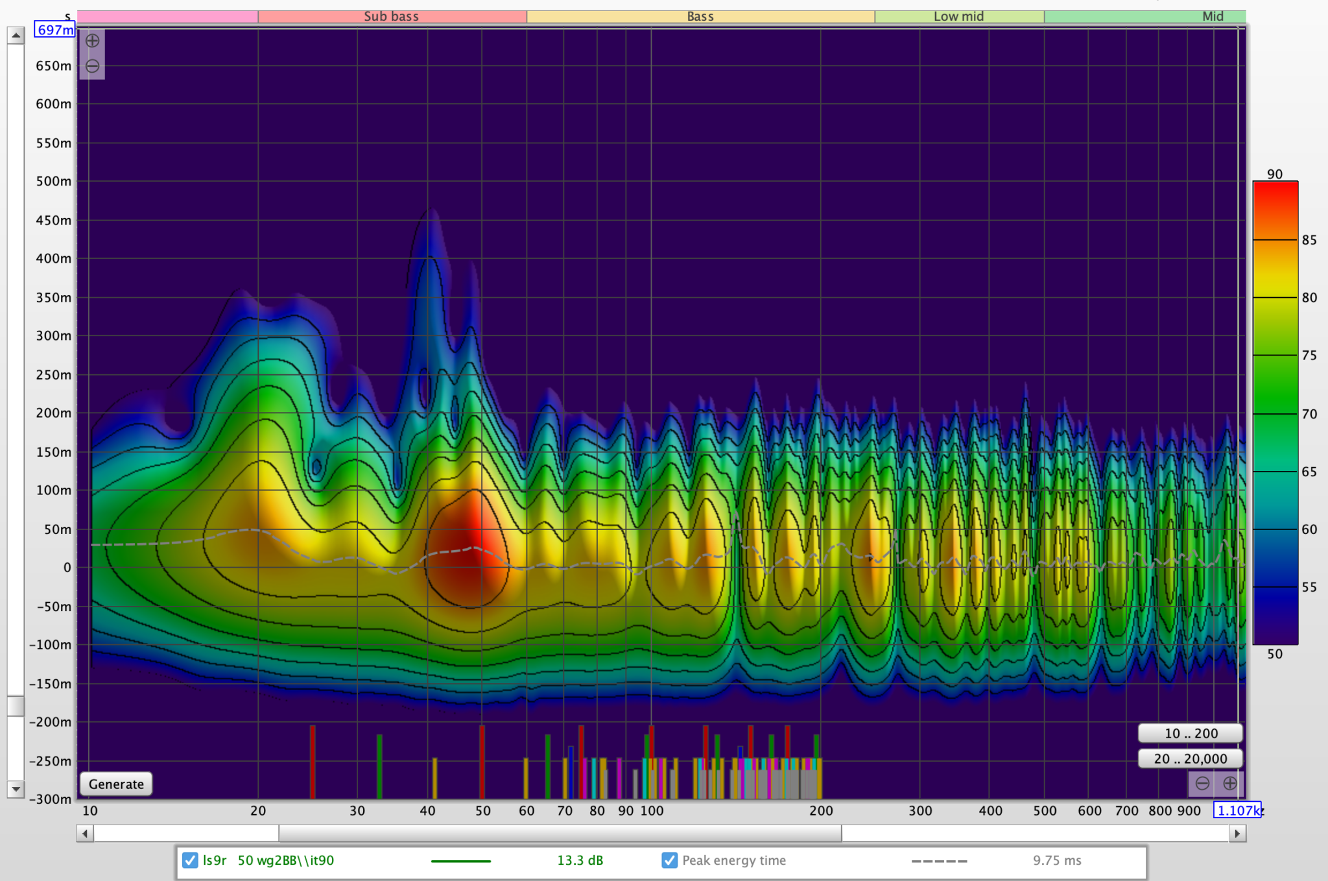Zoom out frequency with bottom-right minus icon

(x=1202, y=784)
